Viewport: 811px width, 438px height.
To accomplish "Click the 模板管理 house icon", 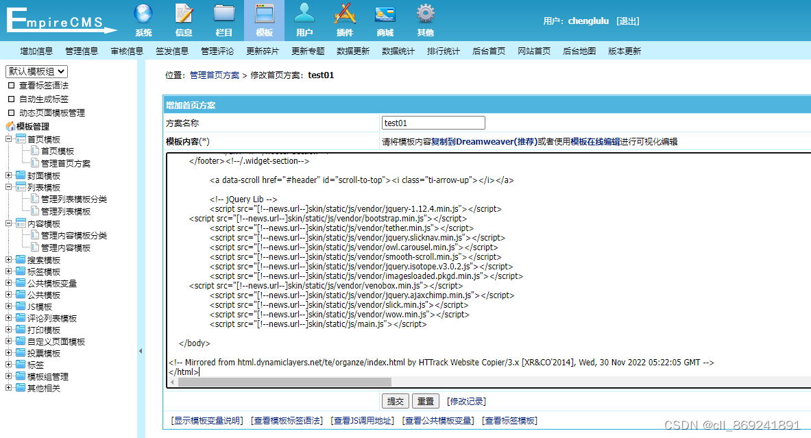I will pyautogui.click(x=10, y=126).
